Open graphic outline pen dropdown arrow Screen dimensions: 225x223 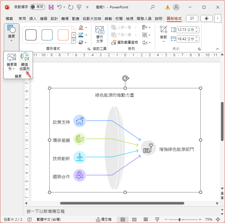86,35
